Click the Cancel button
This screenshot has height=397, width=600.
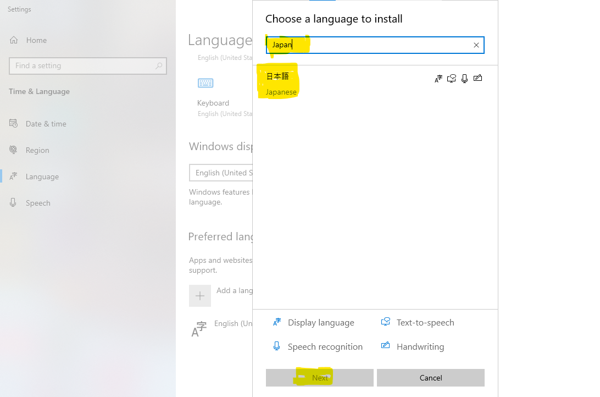point(430,378)
